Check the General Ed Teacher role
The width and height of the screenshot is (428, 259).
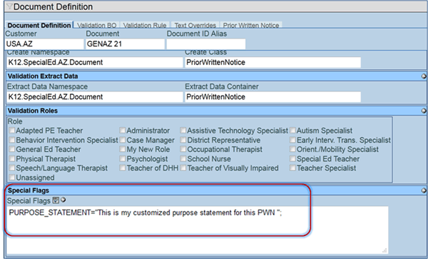pyautogui.click(x=11, y=149)
